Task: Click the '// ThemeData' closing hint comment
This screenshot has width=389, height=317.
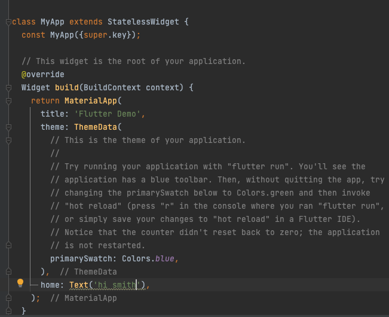Action: click(88, 272)
